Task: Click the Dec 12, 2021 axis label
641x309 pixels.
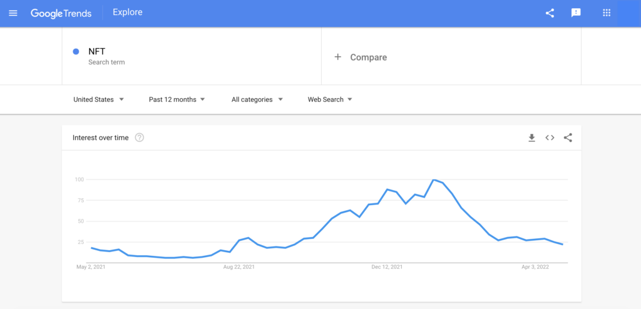Action: point(386,267)
